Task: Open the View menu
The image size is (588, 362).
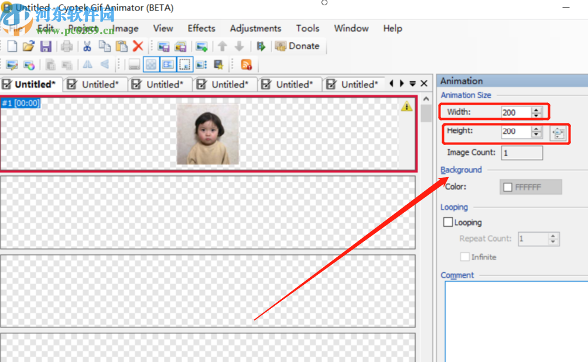Action: 163,29
